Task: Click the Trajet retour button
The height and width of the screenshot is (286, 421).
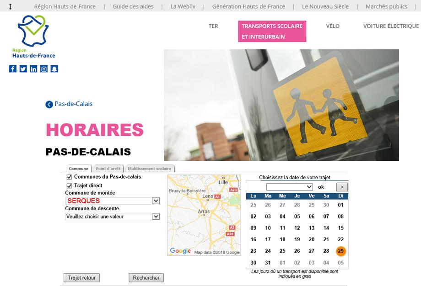Action: pos(81,278)
